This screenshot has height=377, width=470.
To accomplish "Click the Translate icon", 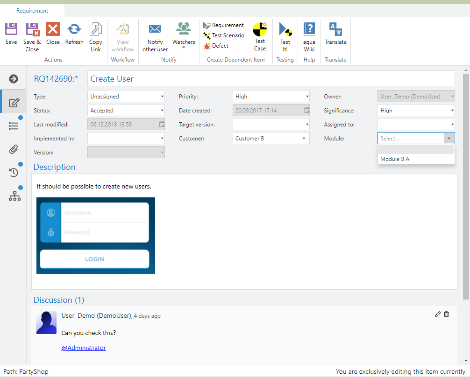I will pyautogui.click(x=335, y=29).
